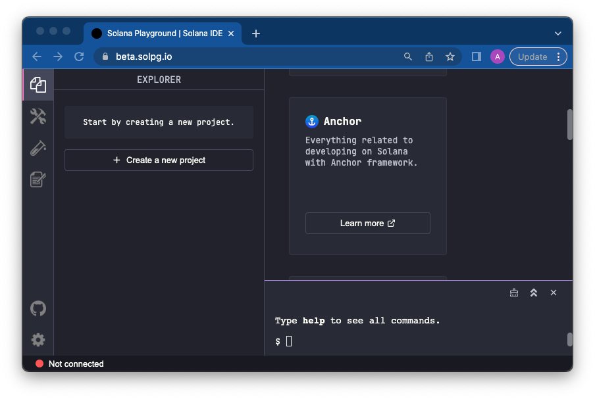Click the Anchor logo icon
The image size is (595, 399).
tap(312, 121)
